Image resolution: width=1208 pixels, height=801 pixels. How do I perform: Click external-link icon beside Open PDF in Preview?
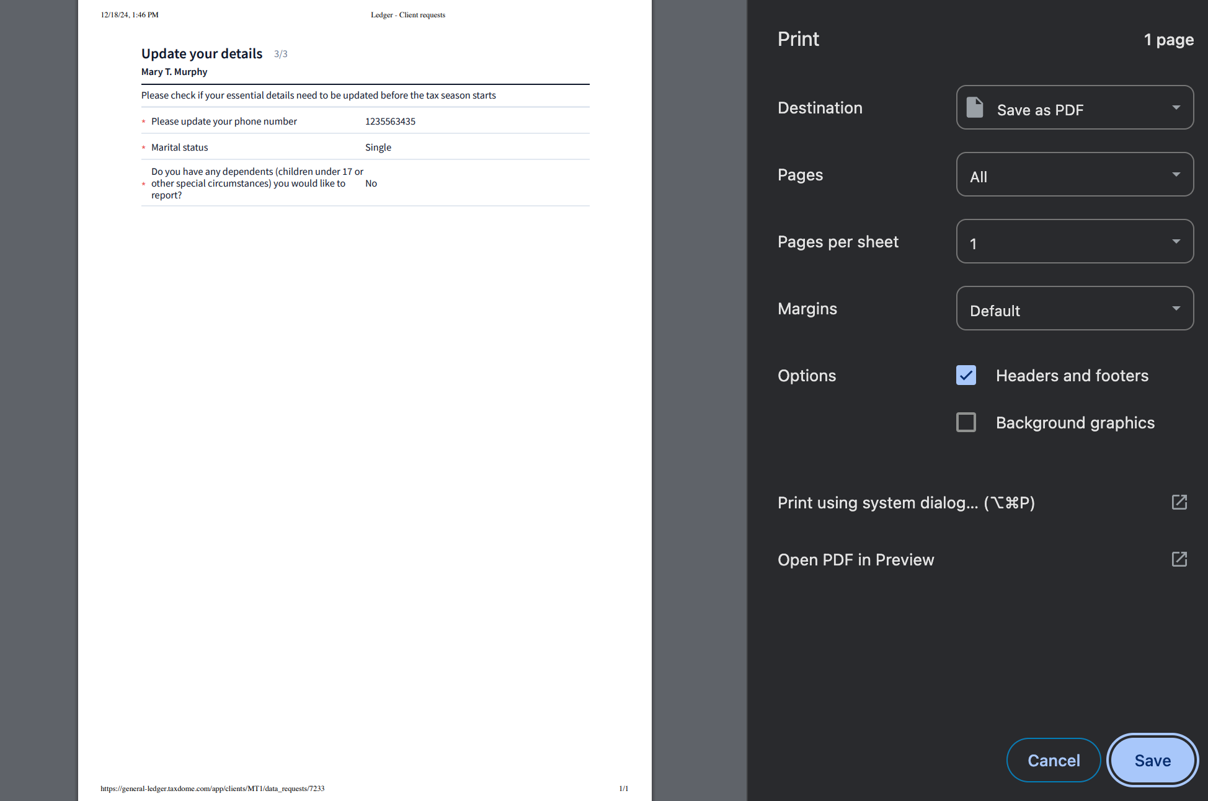coord(1179,559)
